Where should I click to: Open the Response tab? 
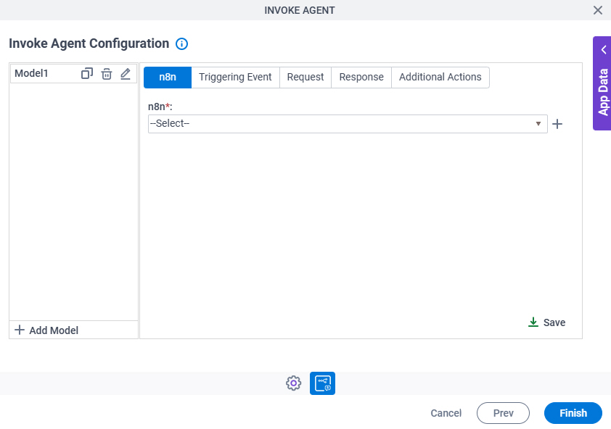point(361,77)
